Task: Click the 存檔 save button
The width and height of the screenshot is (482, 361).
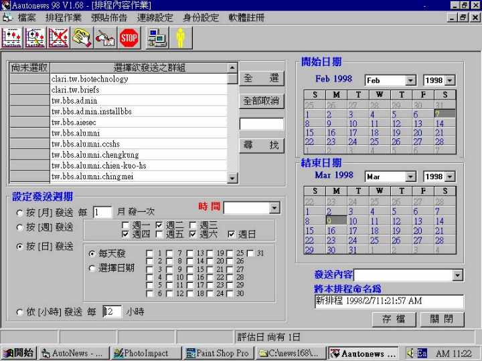Action: pyautogui.click(x=394, y=320)
